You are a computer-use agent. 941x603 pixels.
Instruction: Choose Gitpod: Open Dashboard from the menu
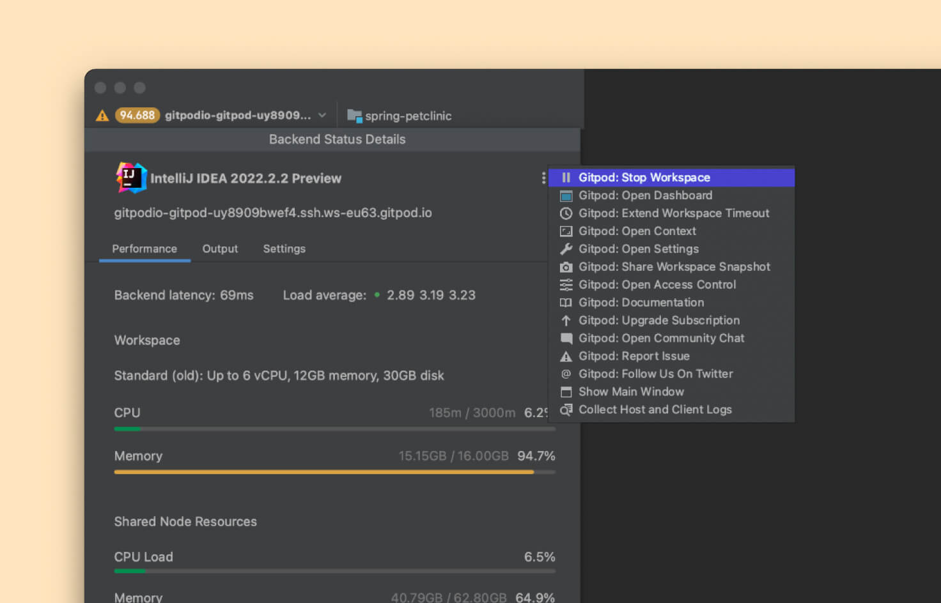tap(671, 195)
